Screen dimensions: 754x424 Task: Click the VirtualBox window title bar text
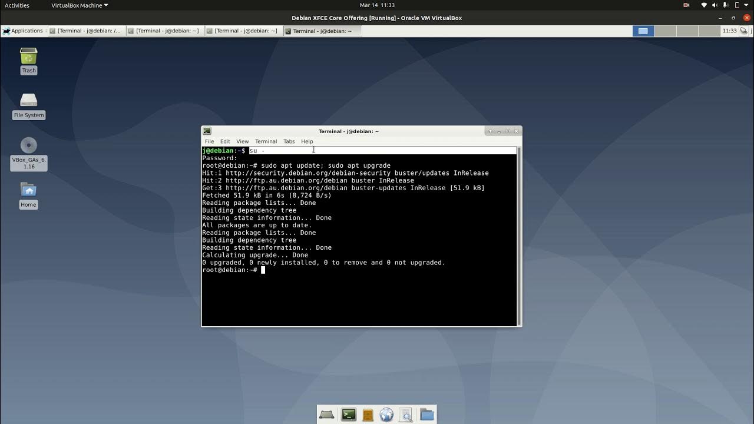[376, 18]
